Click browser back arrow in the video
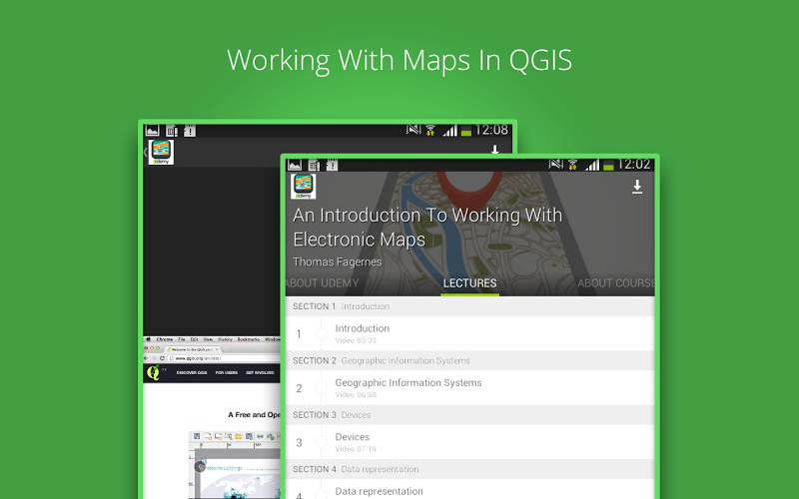Image resolution: width=799 pixels, height=499 pixels. [146, 358]
